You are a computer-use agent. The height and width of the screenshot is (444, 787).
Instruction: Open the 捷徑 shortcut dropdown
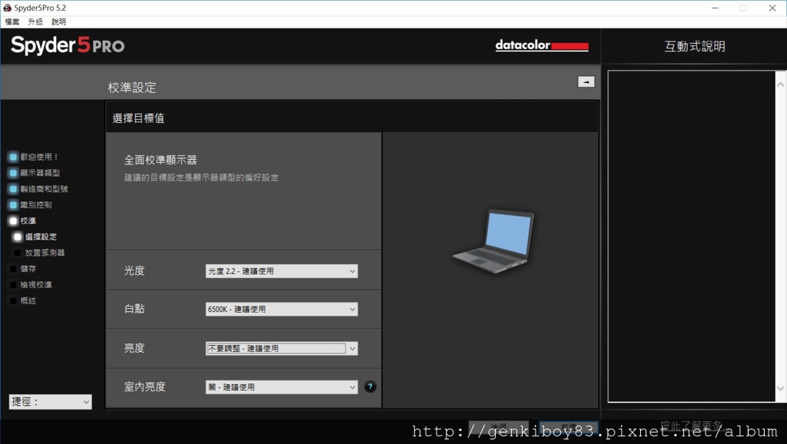click(x=50, y=401)
